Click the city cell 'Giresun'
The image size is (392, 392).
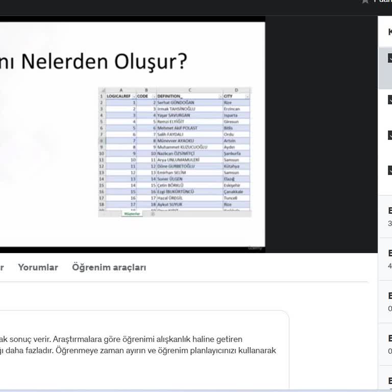click(x=236, y=122)
